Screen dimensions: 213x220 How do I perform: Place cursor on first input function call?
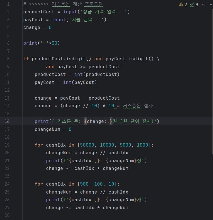(x=70, y=12)
